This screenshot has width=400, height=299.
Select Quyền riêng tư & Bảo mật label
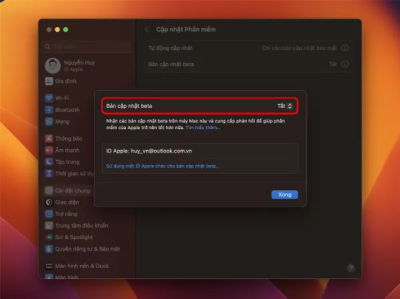tap(87, 249)
